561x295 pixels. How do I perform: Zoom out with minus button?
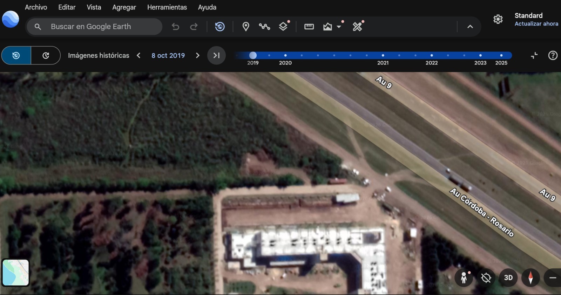click(x=553, y=277)
